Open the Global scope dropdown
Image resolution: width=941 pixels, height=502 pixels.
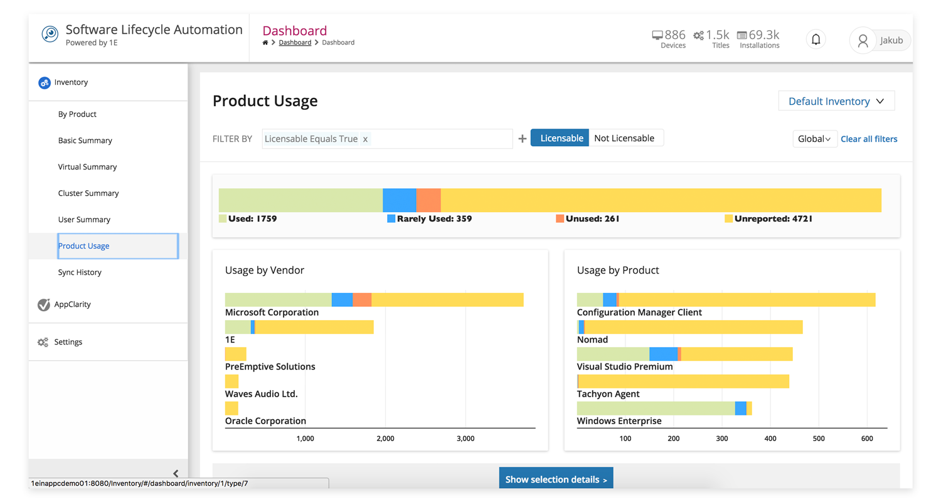[x=815, y=139]
